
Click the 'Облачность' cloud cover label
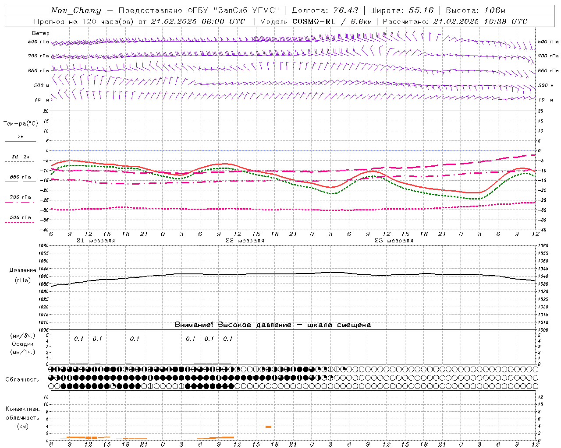click(x=22, y=380)
